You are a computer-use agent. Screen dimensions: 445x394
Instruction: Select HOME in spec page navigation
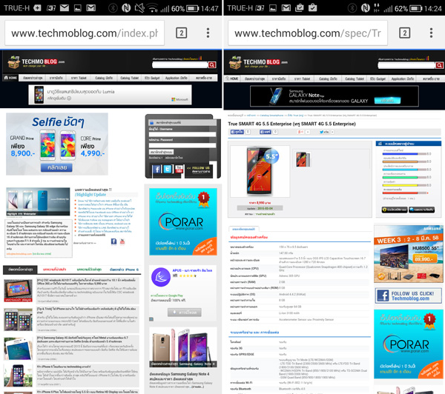tap(232, 79)
